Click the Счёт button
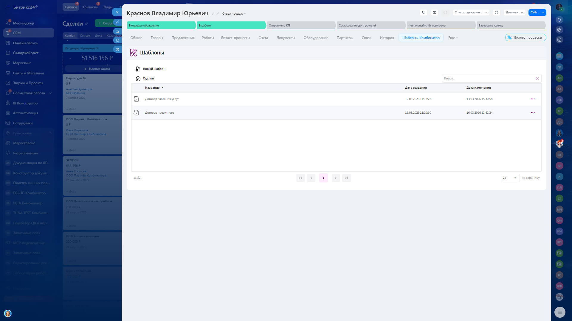The image size is (572, 321). 534,12
